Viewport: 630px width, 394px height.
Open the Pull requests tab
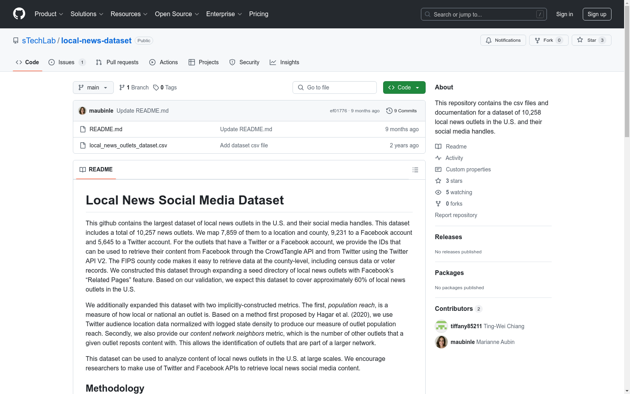117,62
